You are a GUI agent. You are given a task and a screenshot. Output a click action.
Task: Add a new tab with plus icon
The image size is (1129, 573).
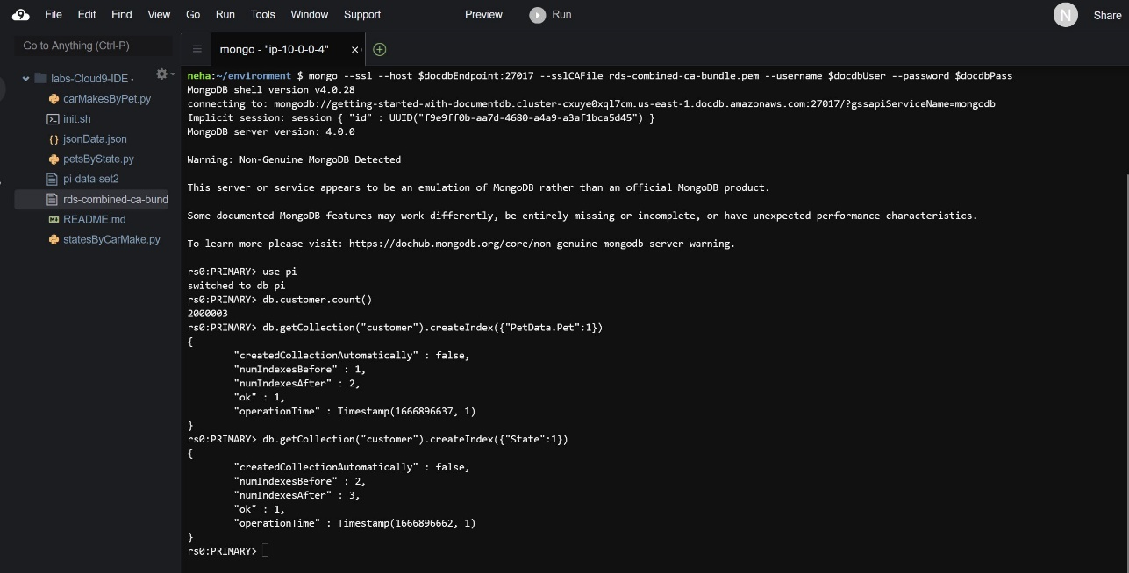[x=380, y=50]
